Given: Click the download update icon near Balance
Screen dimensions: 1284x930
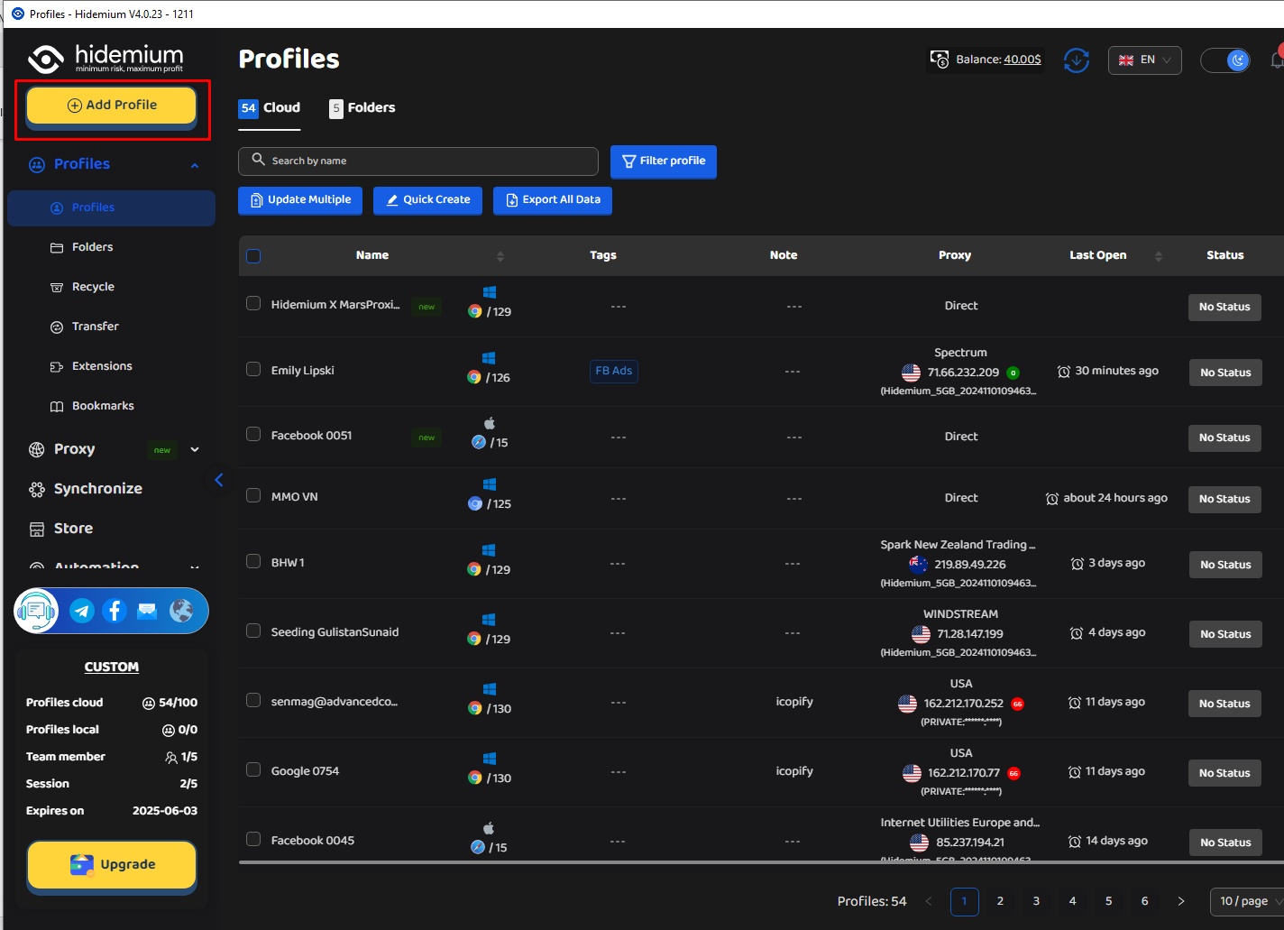Looking at the screenshot, I should [x=1077, y=60].
